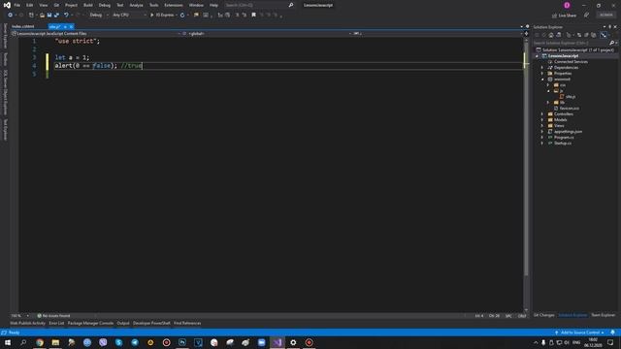621x349 pixels.
Task: Switch to Git Changes tab
Action: click(543, 315)
